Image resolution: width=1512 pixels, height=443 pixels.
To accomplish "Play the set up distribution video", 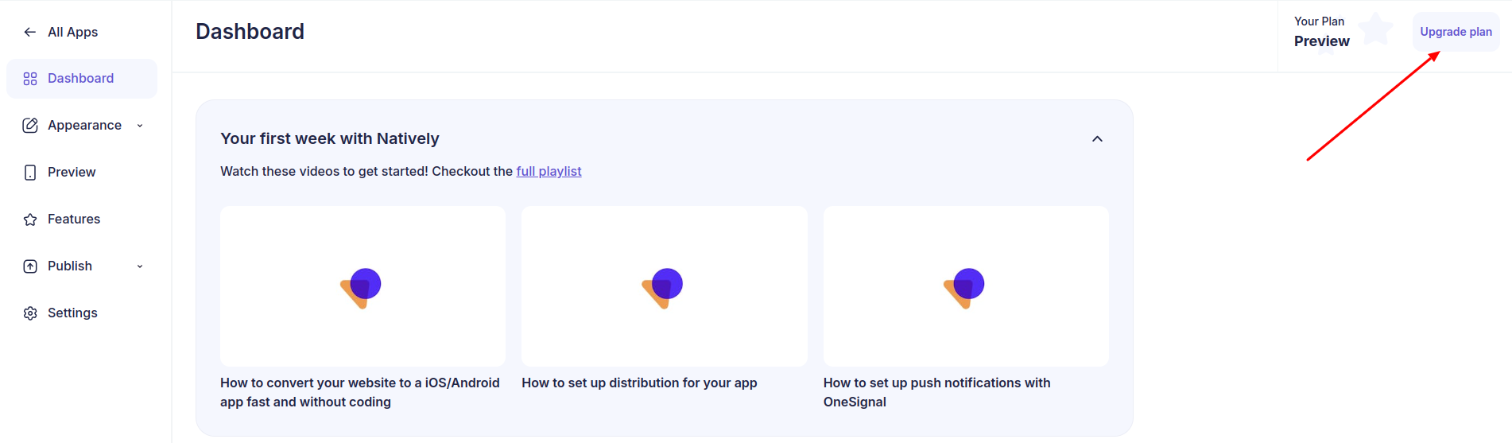I will pos(664,286).
